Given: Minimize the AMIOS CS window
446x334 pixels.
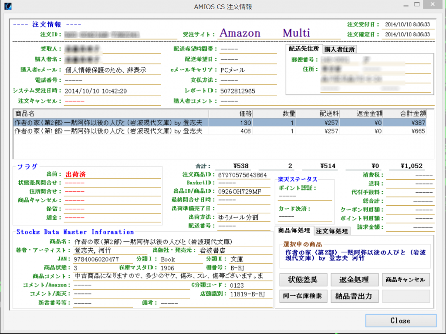Looking at the screenshot, I should pos(406,6).
